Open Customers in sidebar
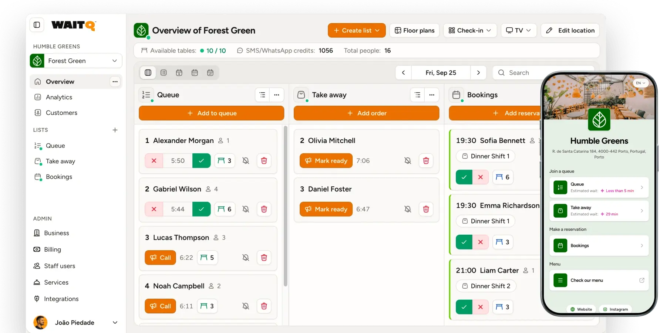This screenshot has width=667, height=333. [x=76, y=113]
